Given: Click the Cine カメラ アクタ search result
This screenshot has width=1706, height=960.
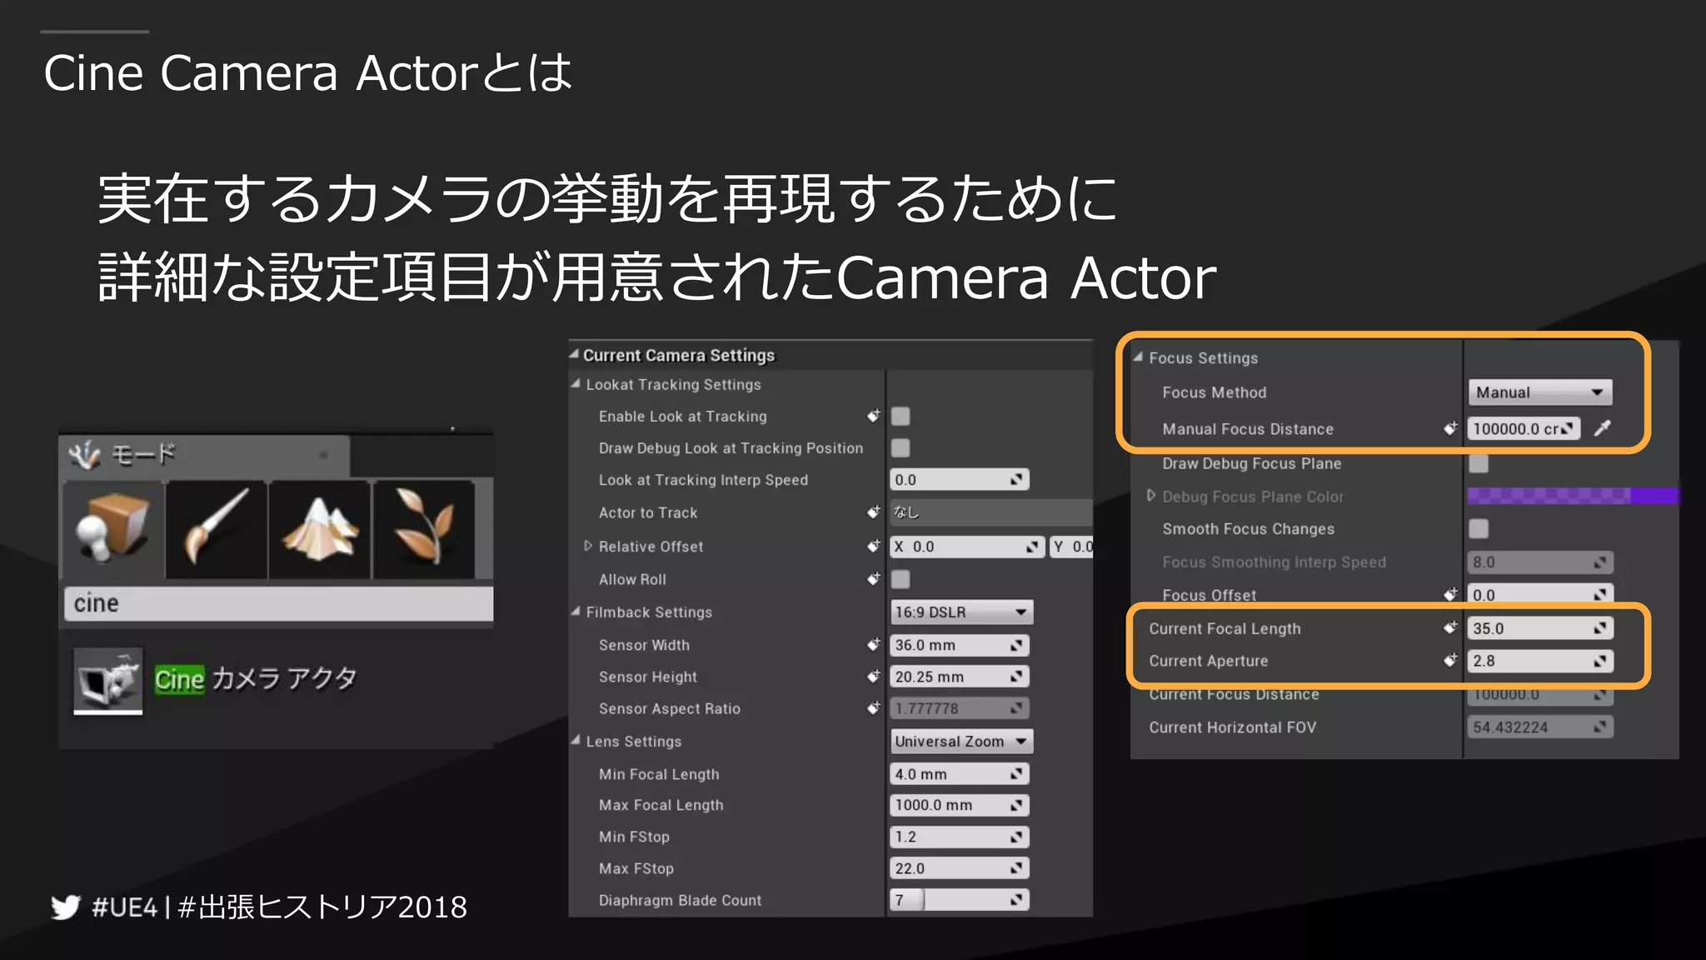Looking at the screenshot, I should point(255,679).
